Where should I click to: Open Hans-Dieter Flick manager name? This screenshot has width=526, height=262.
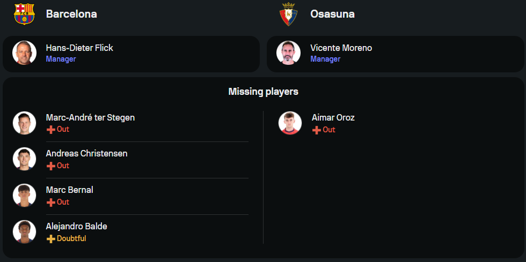[x=79, y=48]
